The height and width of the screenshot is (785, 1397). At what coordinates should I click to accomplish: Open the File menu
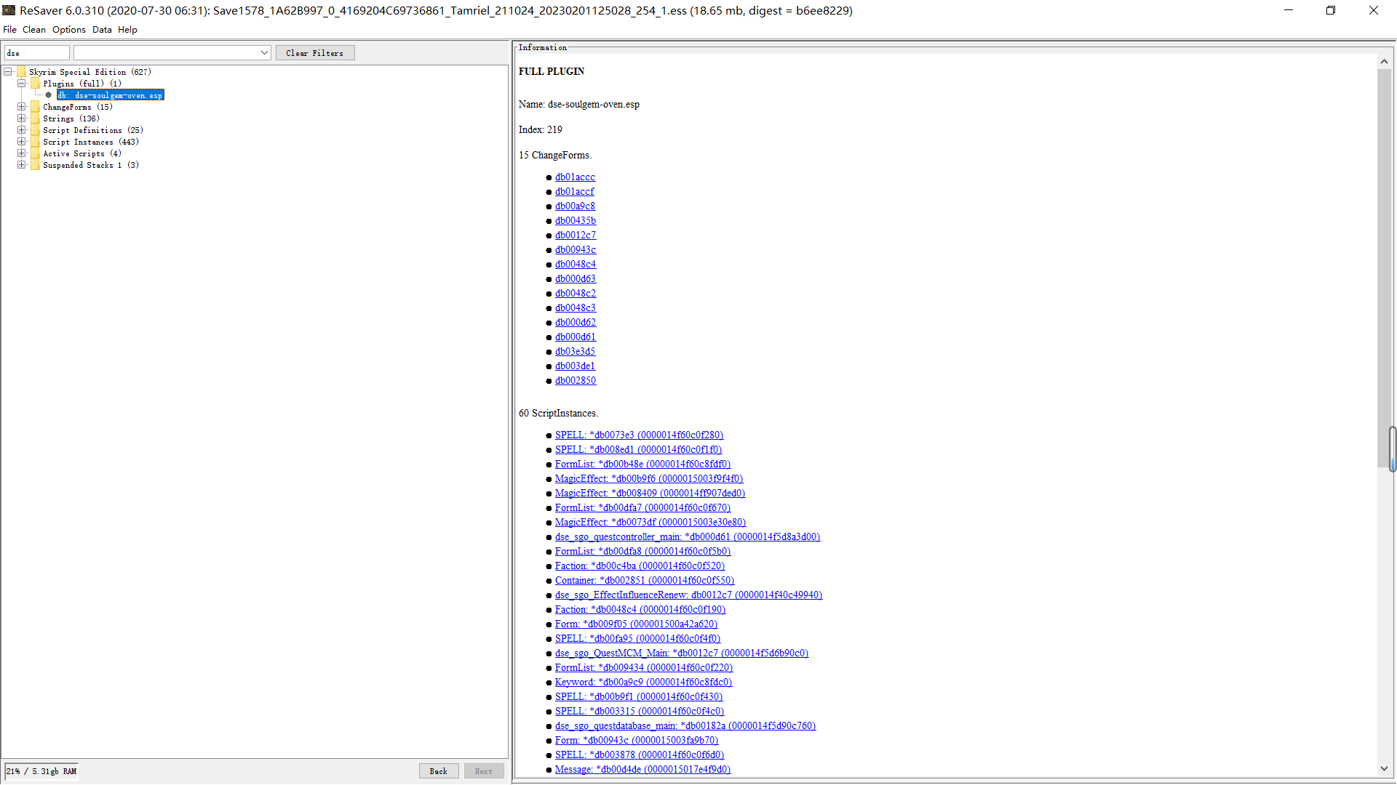point(9,30)
